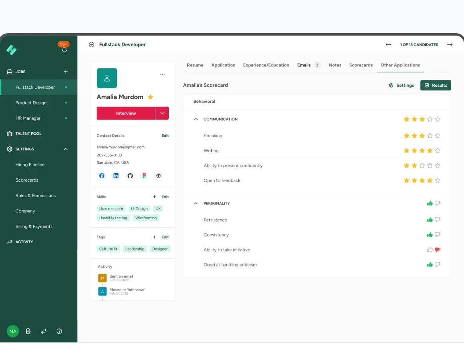Viewport: 464px width, 356px height.
Task: Click the app logo in sidebar
Action: [x=12, y=50]
